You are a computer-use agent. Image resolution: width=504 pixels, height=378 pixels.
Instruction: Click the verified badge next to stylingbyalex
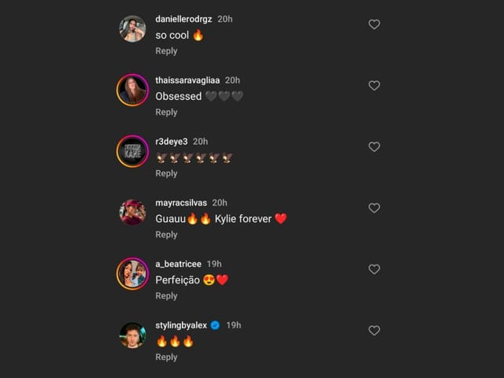coord(215,325)
